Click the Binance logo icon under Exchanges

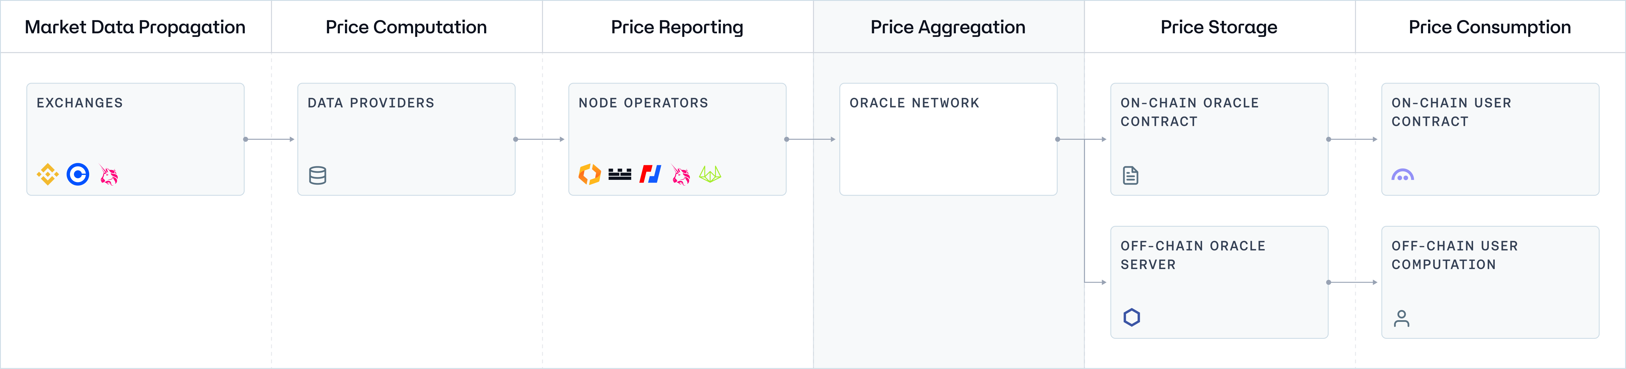pos(47,175)
